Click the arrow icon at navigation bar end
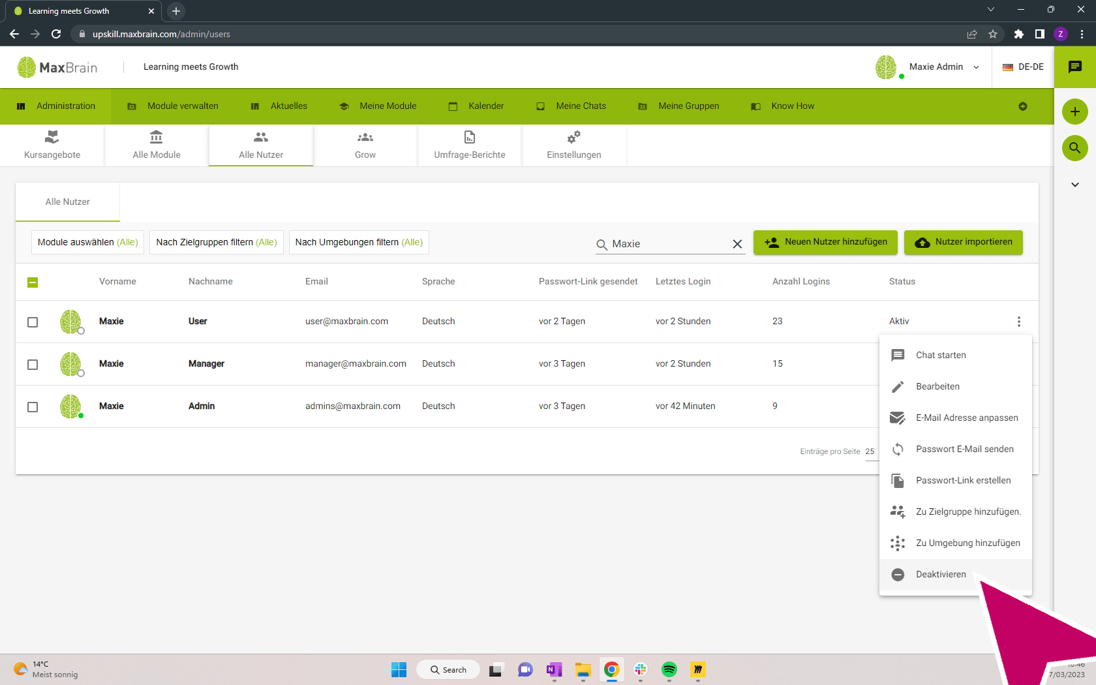1096x685 pixels. [1023, 106]
